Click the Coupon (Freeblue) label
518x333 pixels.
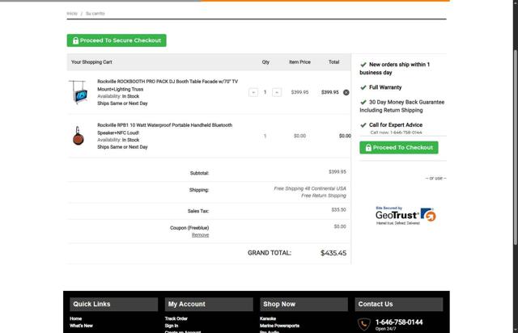click(x=189, y=228)
